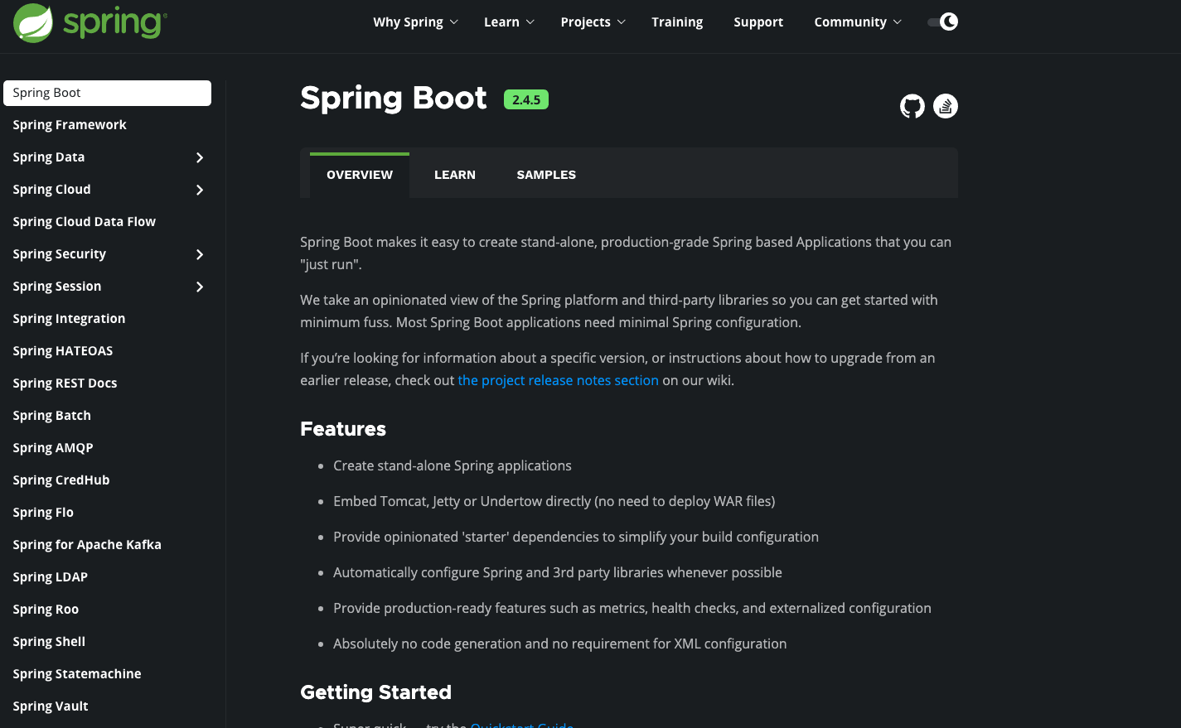Open Spring Shell in the sidebar
This screenshot has width=1181, height=728.
[x=49, y=642]
